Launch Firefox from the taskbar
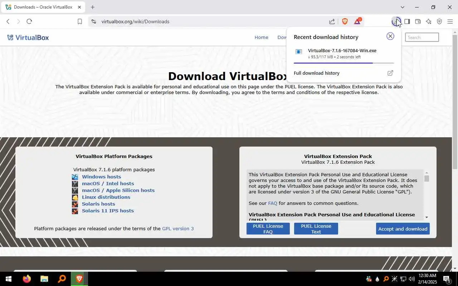Screen dimensions: 458x286 (x=27, y=279)
